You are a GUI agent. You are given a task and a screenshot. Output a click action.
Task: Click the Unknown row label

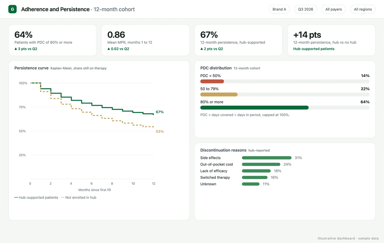click(208, 184)
